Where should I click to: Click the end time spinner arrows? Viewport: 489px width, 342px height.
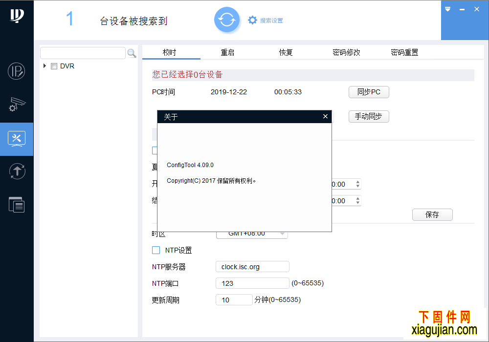coord(358,201)
